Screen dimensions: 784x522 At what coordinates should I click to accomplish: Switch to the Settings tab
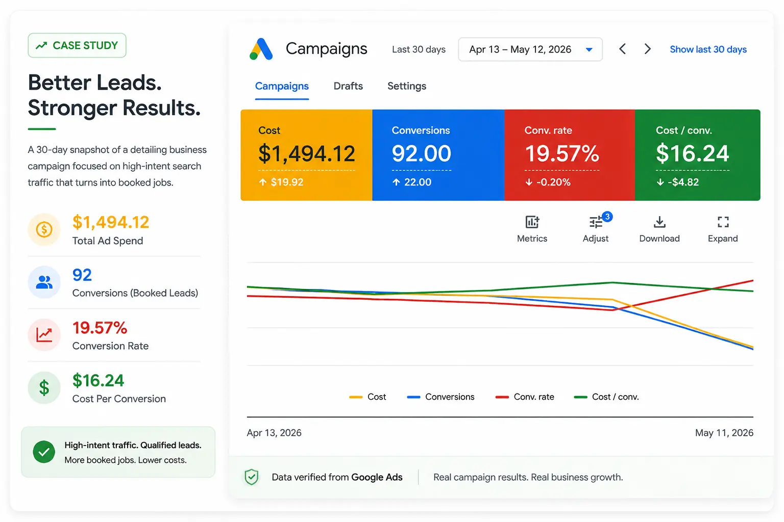(x=407, y=86)
